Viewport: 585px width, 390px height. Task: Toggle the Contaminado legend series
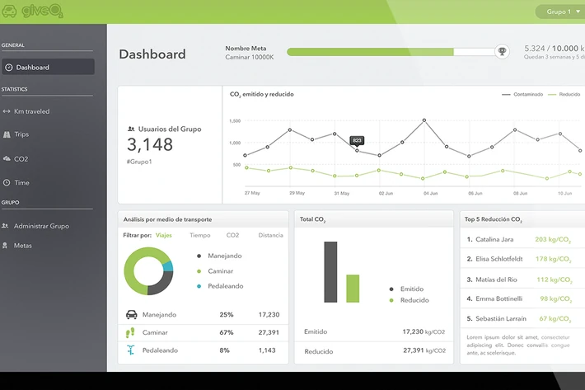(522, 95)
